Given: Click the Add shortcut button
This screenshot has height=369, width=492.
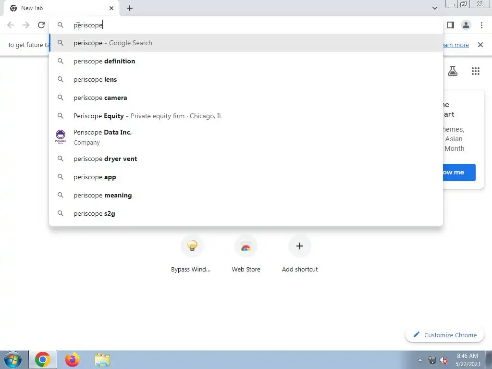Looking at the screenshot, I should (x=300, y=254).
